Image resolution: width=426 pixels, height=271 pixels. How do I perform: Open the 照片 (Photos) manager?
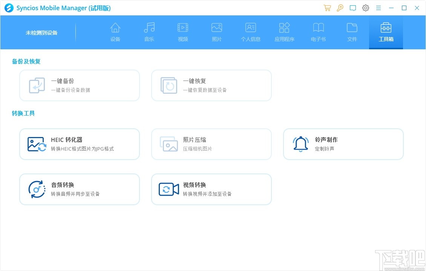216,32
